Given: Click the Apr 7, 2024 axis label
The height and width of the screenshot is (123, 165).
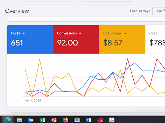Looking at the screenshot, I should click(x=33, y=100).
